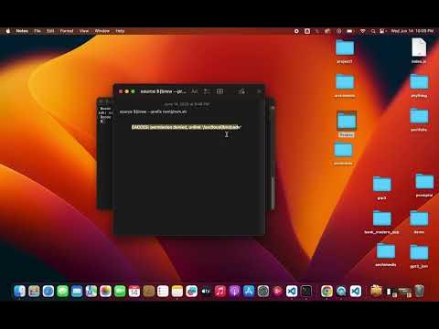Open the share button in Notes toolbar
This screenshot has height=329, width=439.
(x=241, y=91)
